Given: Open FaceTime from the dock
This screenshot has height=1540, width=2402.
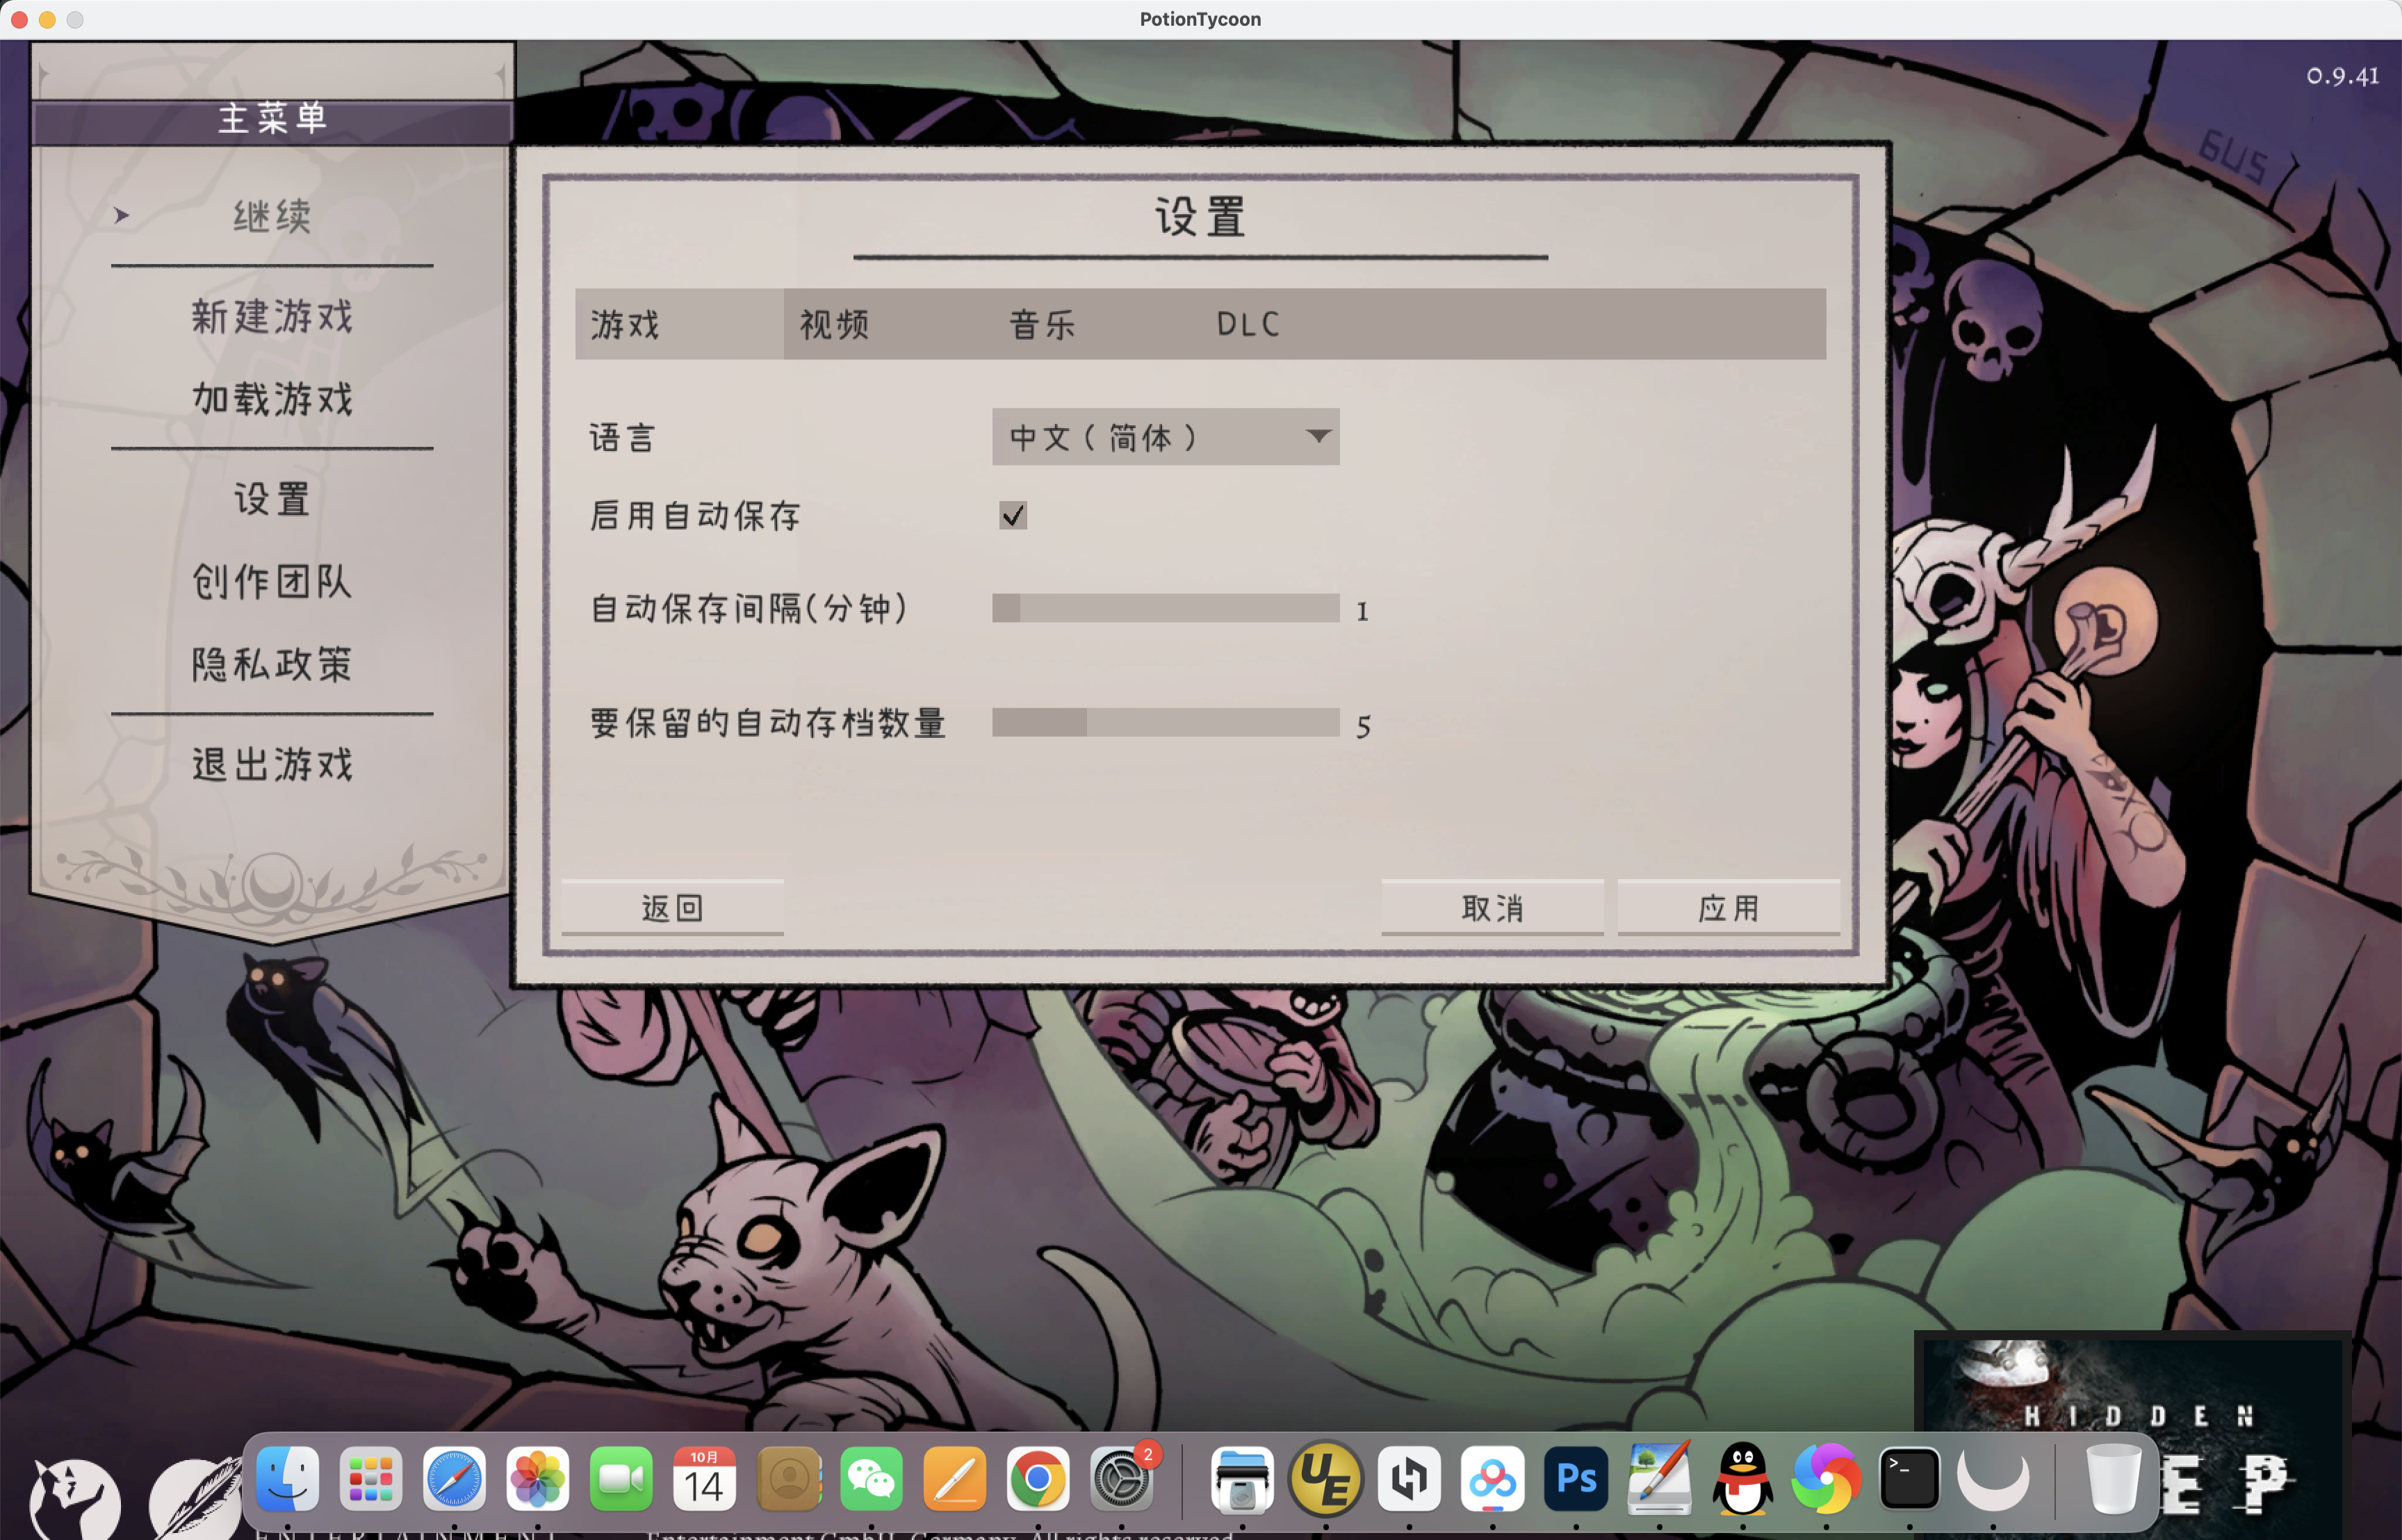Looking at the screenshot, I should coord(621,1478).
